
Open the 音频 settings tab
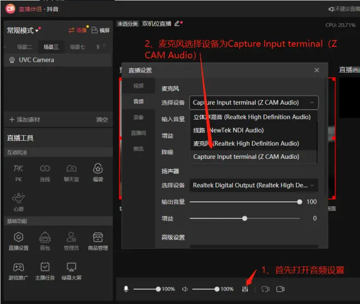pos(139,102)
